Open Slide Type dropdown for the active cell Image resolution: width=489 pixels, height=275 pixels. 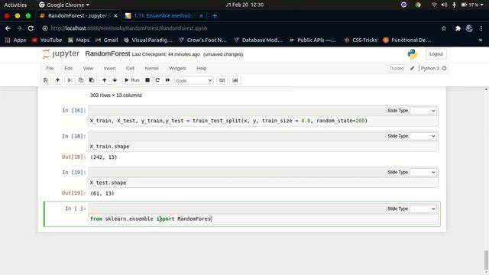coord(423,209)
